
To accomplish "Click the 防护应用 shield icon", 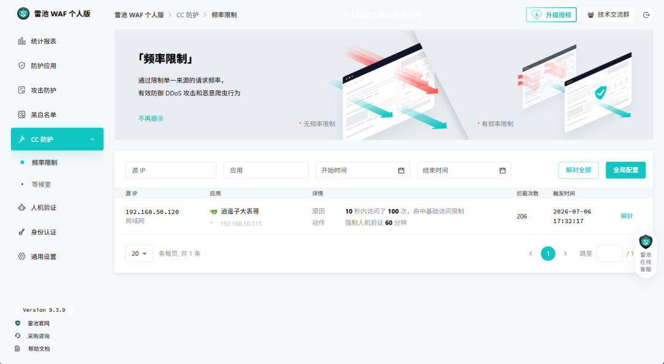I will click(x=22, y=66).
